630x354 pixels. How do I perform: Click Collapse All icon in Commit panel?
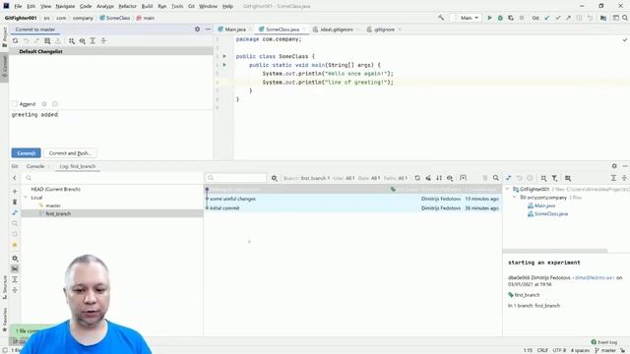(x=103, y=41)
